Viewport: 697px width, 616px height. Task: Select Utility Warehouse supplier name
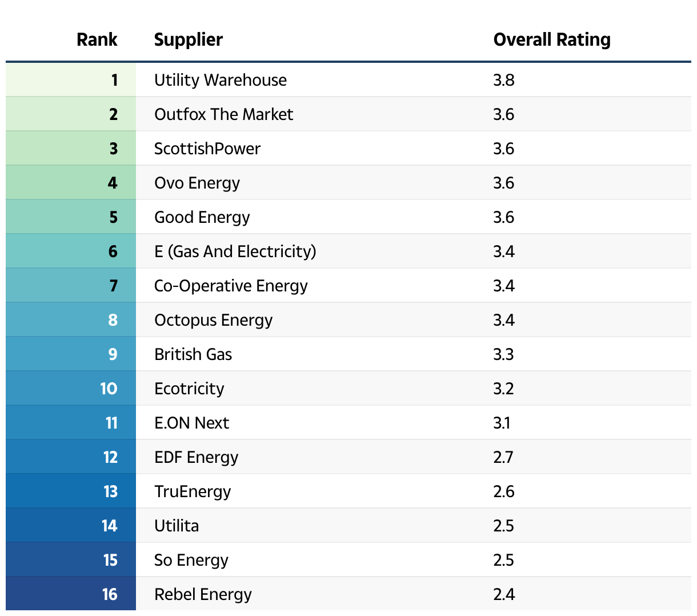pos(221,80)
